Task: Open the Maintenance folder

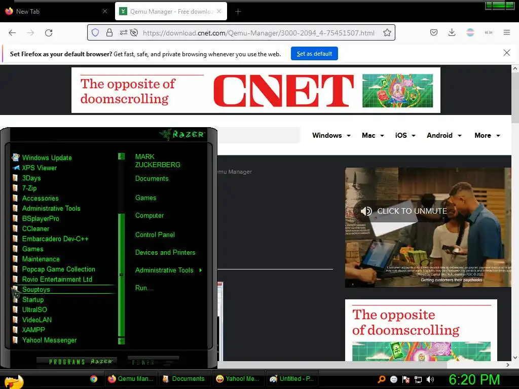Action: (41, 259)
